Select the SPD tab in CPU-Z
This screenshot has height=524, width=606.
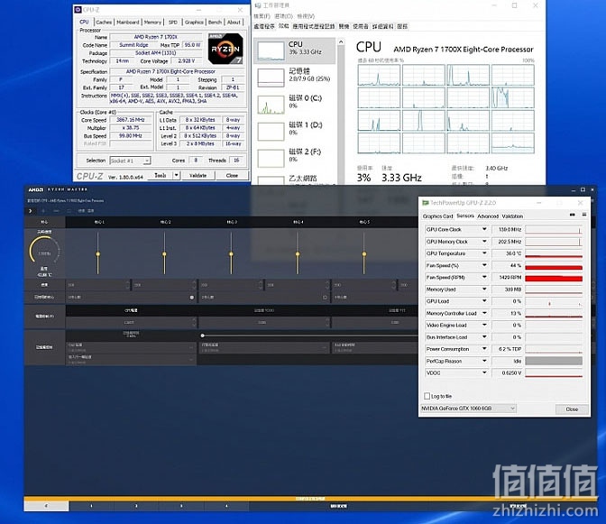point(173,23)
